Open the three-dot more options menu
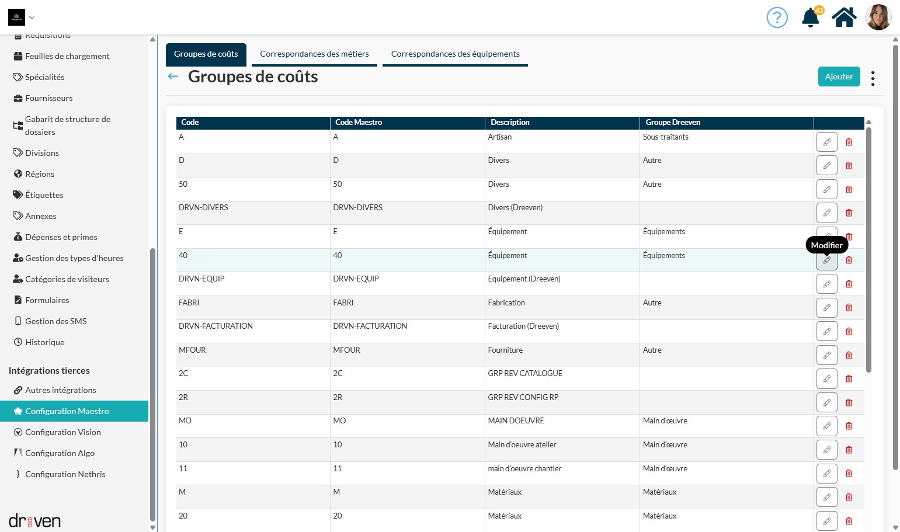Viewport: 900px width, 532px height. click(873, 78)
